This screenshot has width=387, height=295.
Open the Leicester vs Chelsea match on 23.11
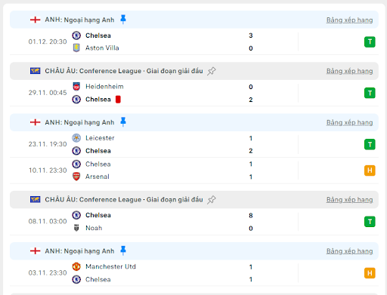194,144
